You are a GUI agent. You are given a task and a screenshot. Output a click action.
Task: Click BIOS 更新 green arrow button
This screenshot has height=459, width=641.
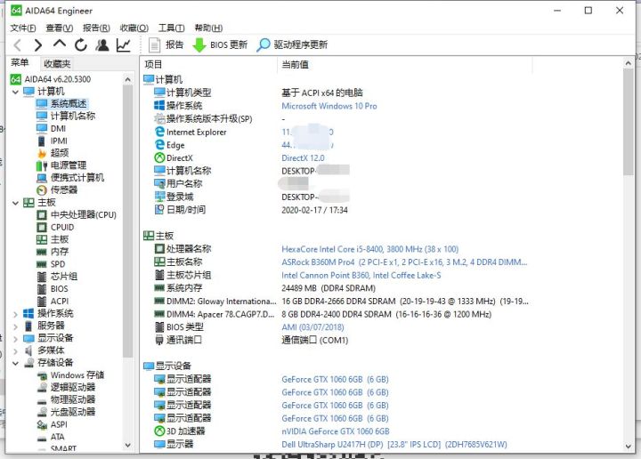point(220,44)
